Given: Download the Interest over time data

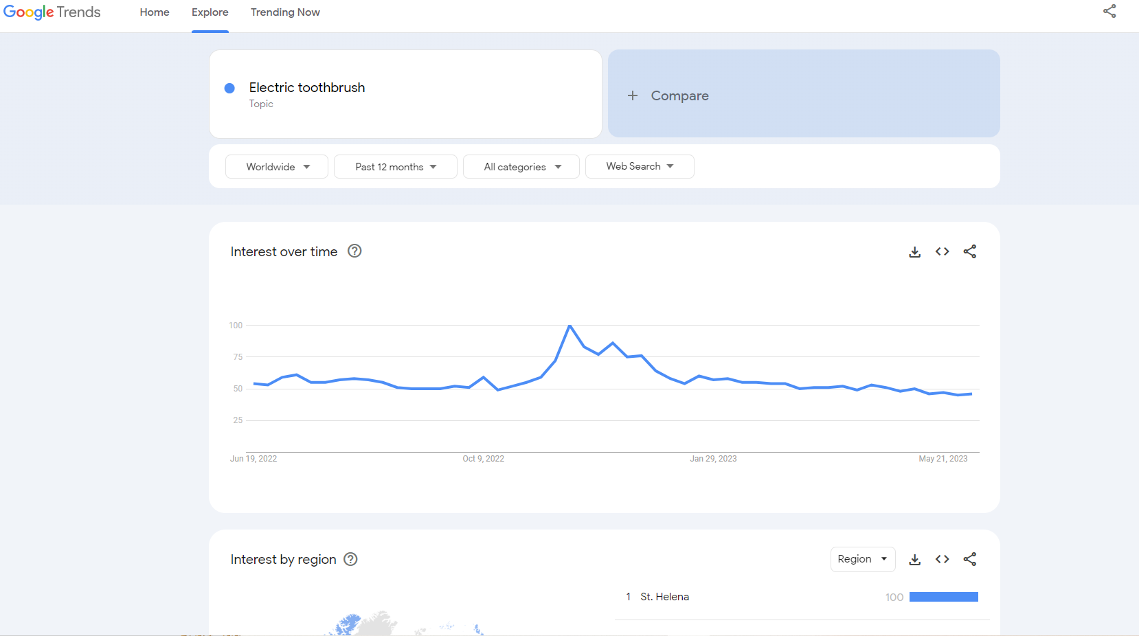Looking at the screenshot, I should 914,252.
